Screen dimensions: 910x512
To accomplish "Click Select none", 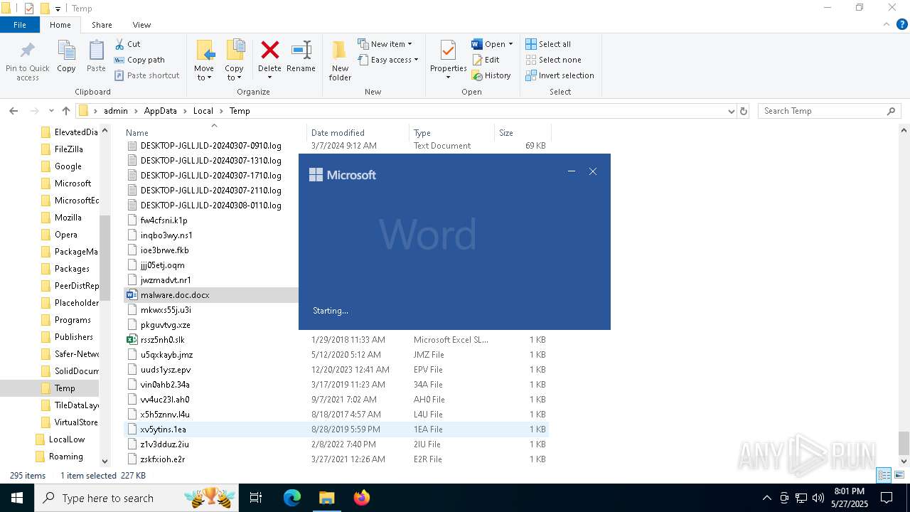I will [x=553, y=60].
